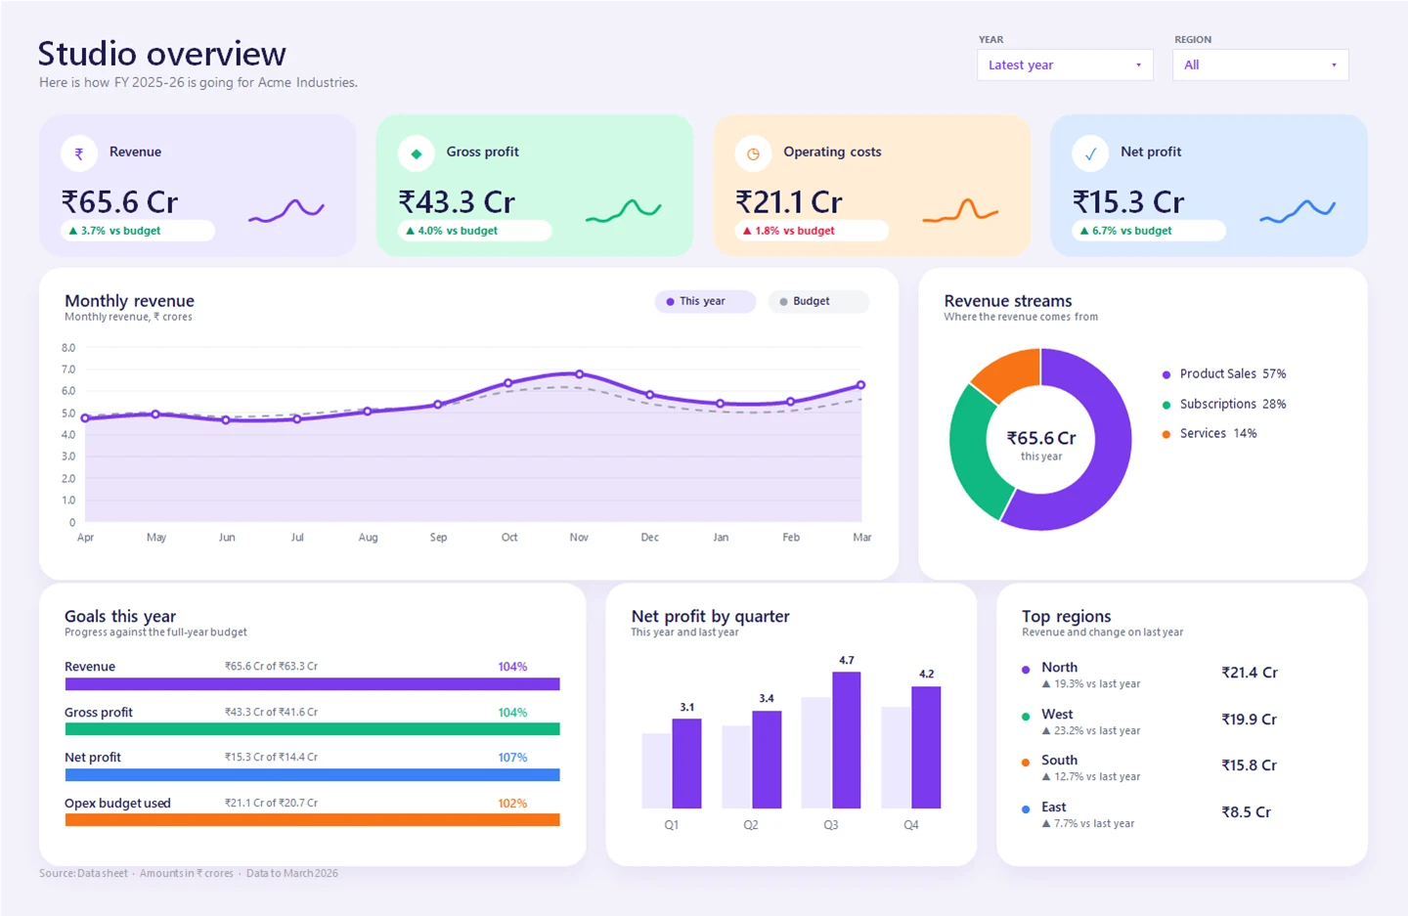Click the Services 14% legend item

tap(1209, 433)
